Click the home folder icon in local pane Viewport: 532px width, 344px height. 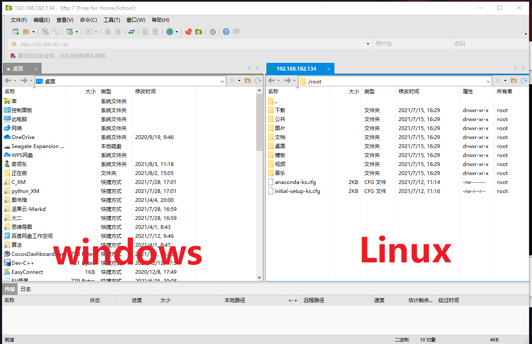point(247,81)
